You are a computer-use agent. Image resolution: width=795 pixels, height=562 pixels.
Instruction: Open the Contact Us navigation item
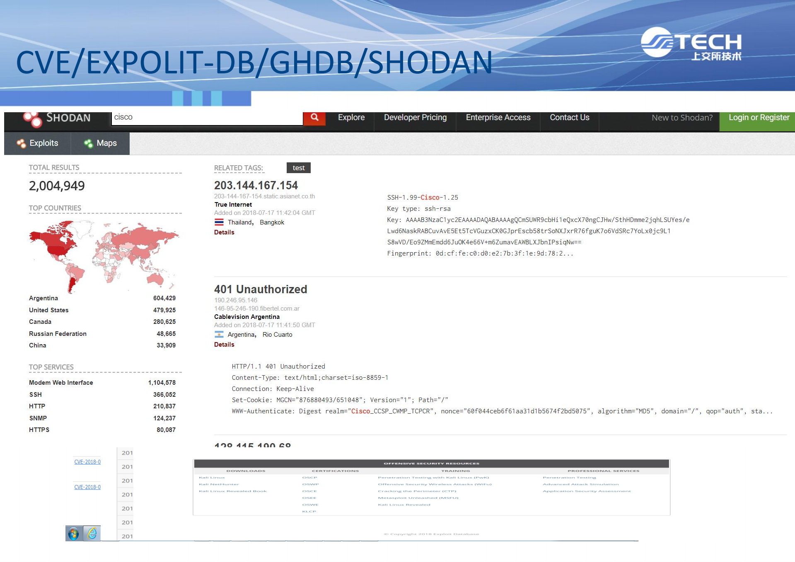(x=569, y=117)
